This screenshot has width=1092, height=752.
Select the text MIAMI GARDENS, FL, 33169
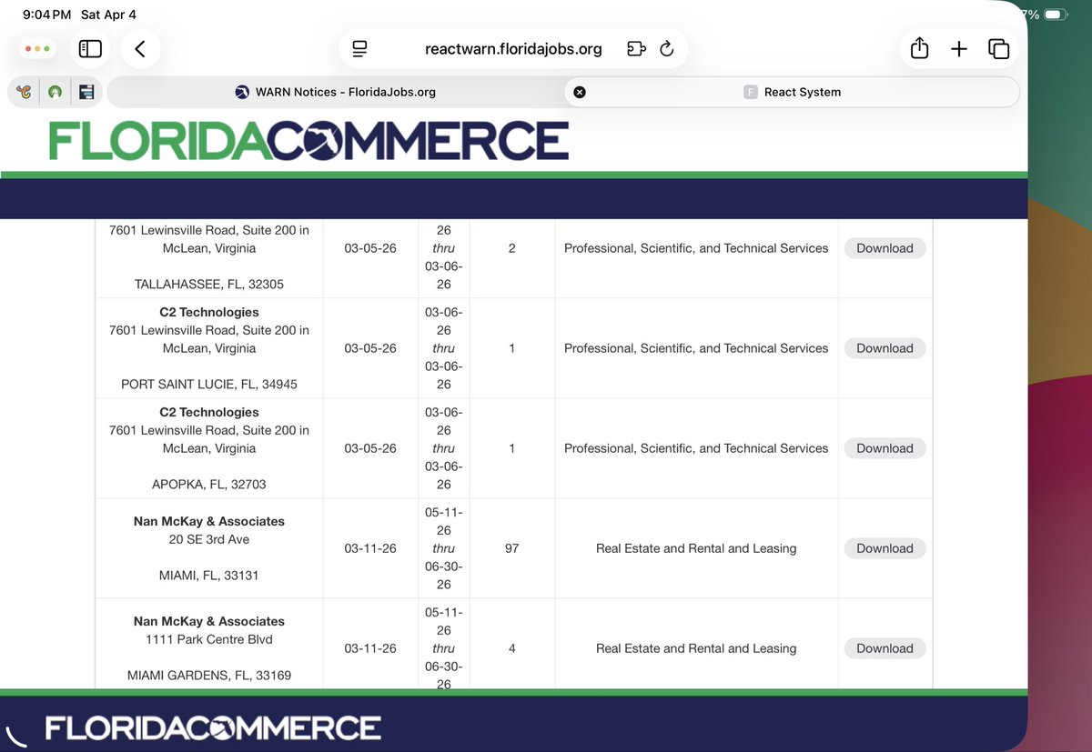pyautogui.click(x=209, y=676)
